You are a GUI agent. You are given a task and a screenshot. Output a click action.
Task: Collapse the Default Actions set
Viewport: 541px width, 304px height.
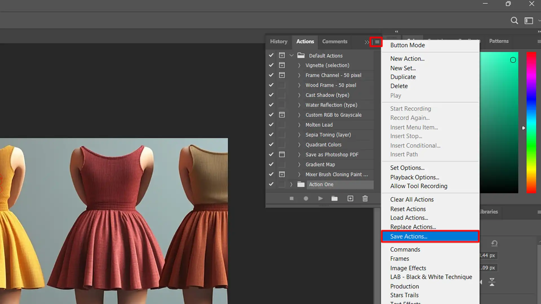(292, 55)
